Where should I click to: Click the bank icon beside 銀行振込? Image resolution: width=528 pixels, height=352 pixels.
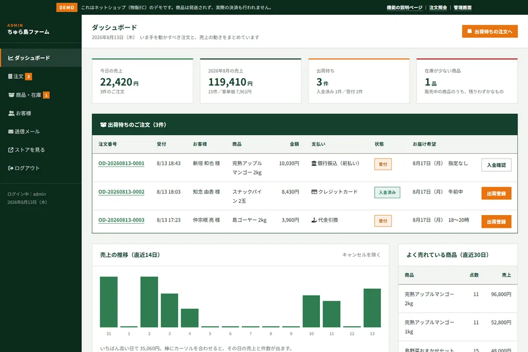pos(314,163)
